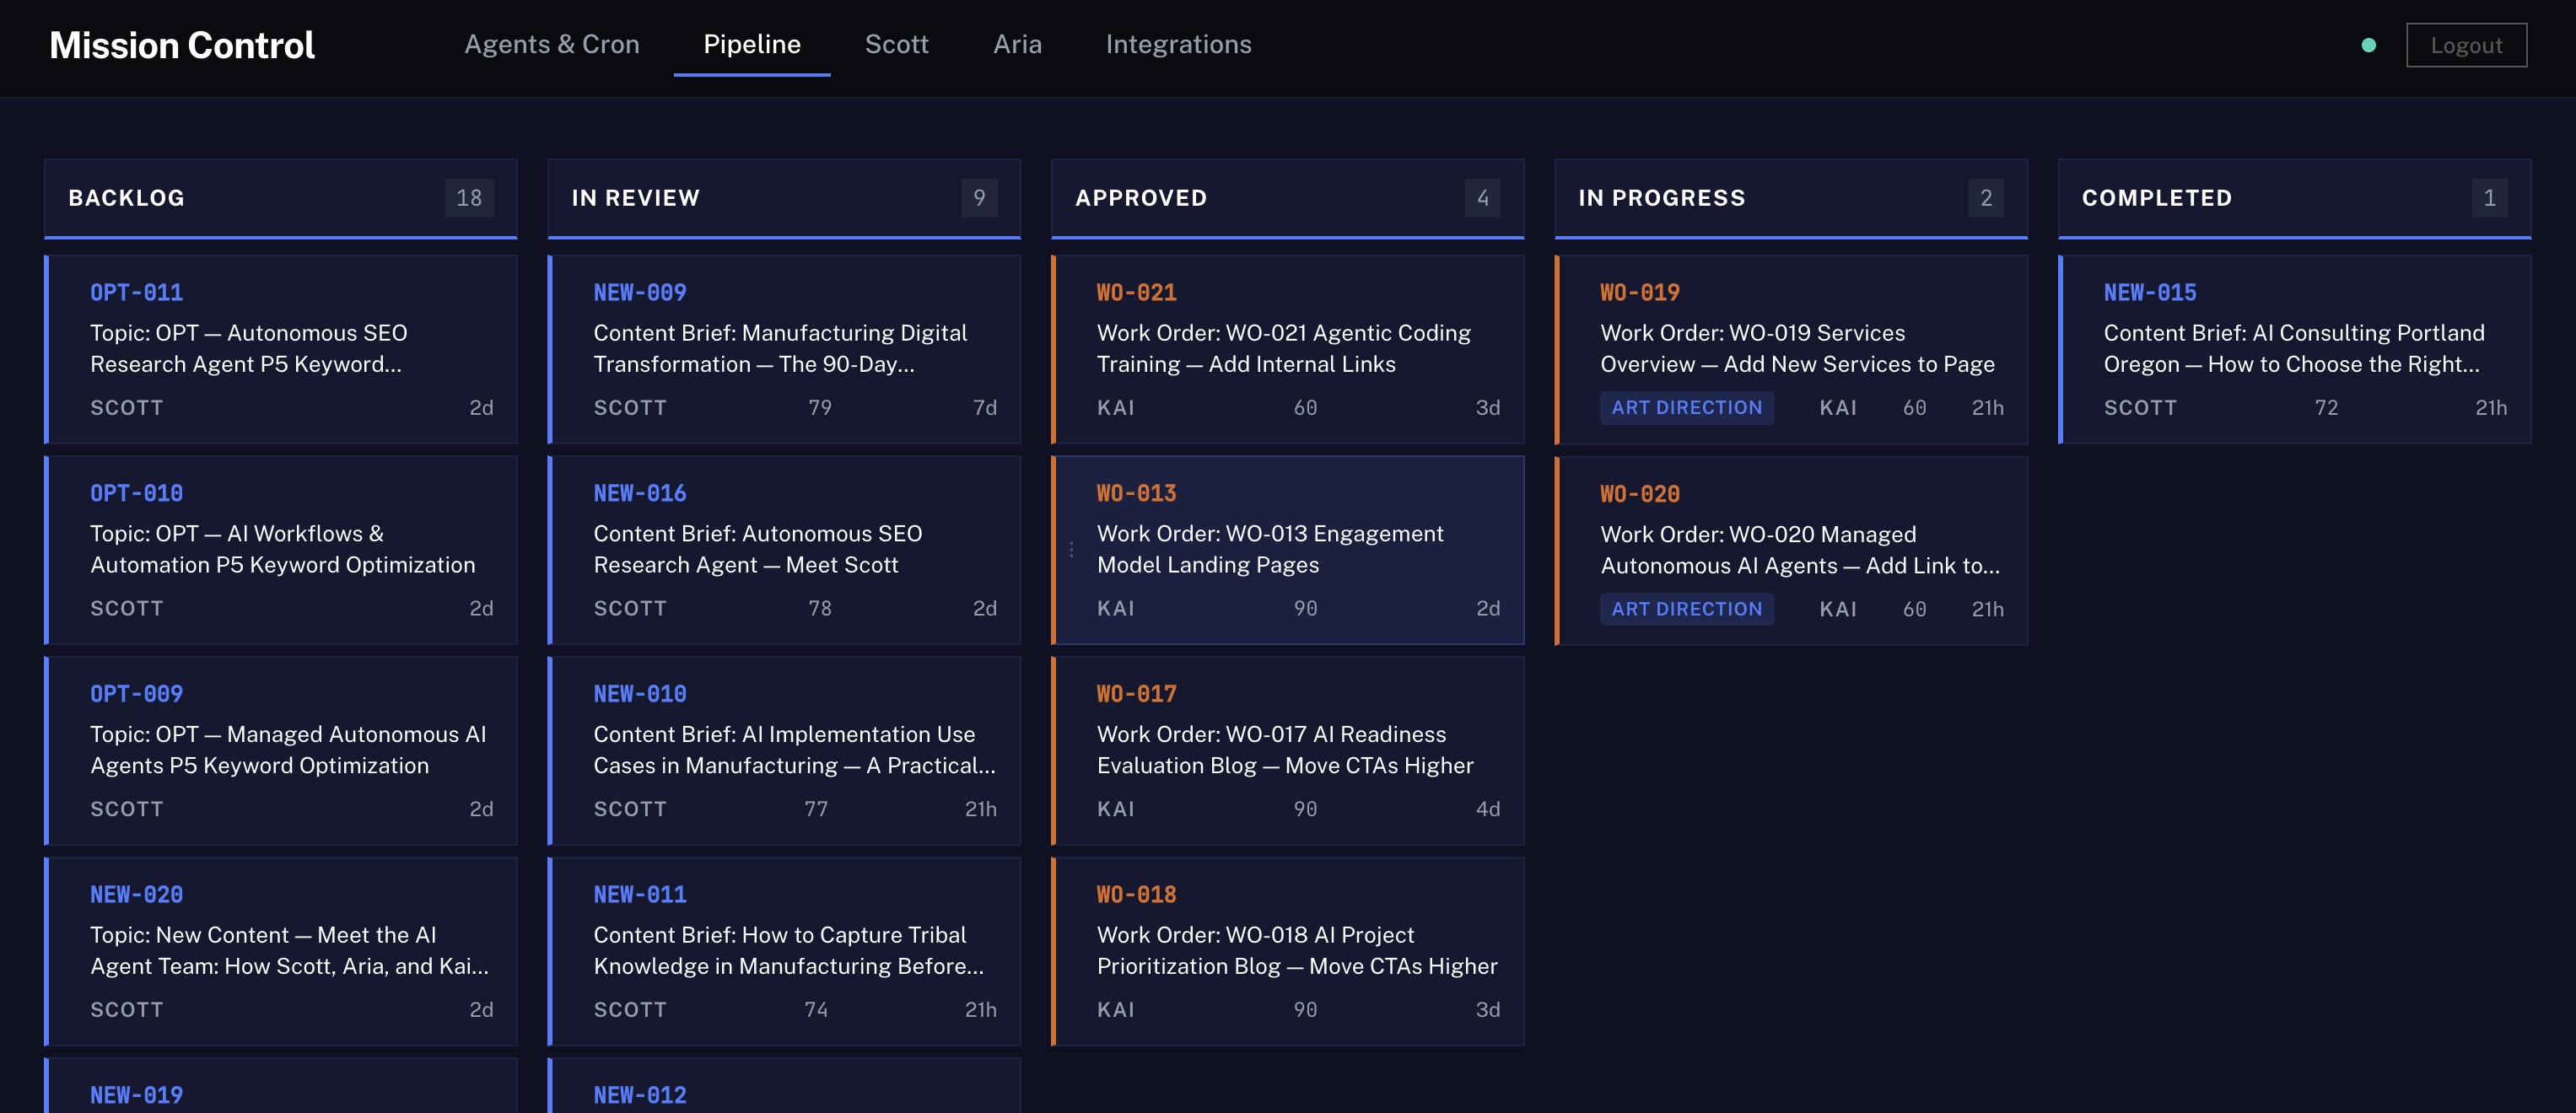Select the ART DIRECTION tag on WO-020
Viewport: 2576px width, 1113px height.
[1687, 608]
